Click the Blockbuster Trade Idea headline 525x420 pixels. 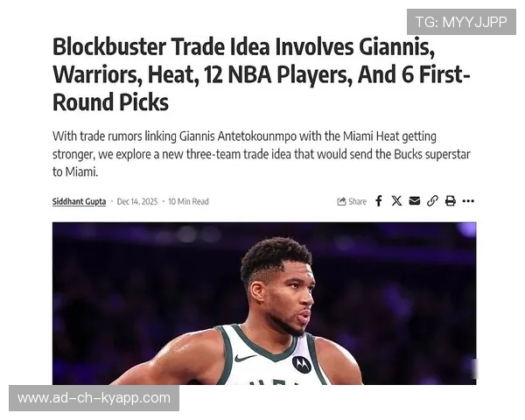262,74
